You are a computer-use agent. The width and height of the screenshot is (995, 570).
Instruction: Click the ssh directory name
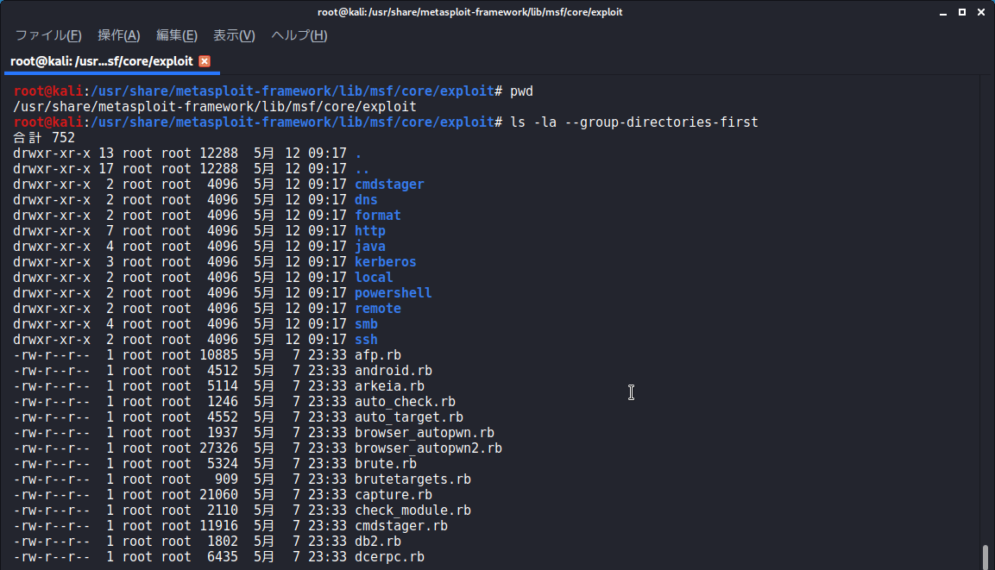click(366, 340)
